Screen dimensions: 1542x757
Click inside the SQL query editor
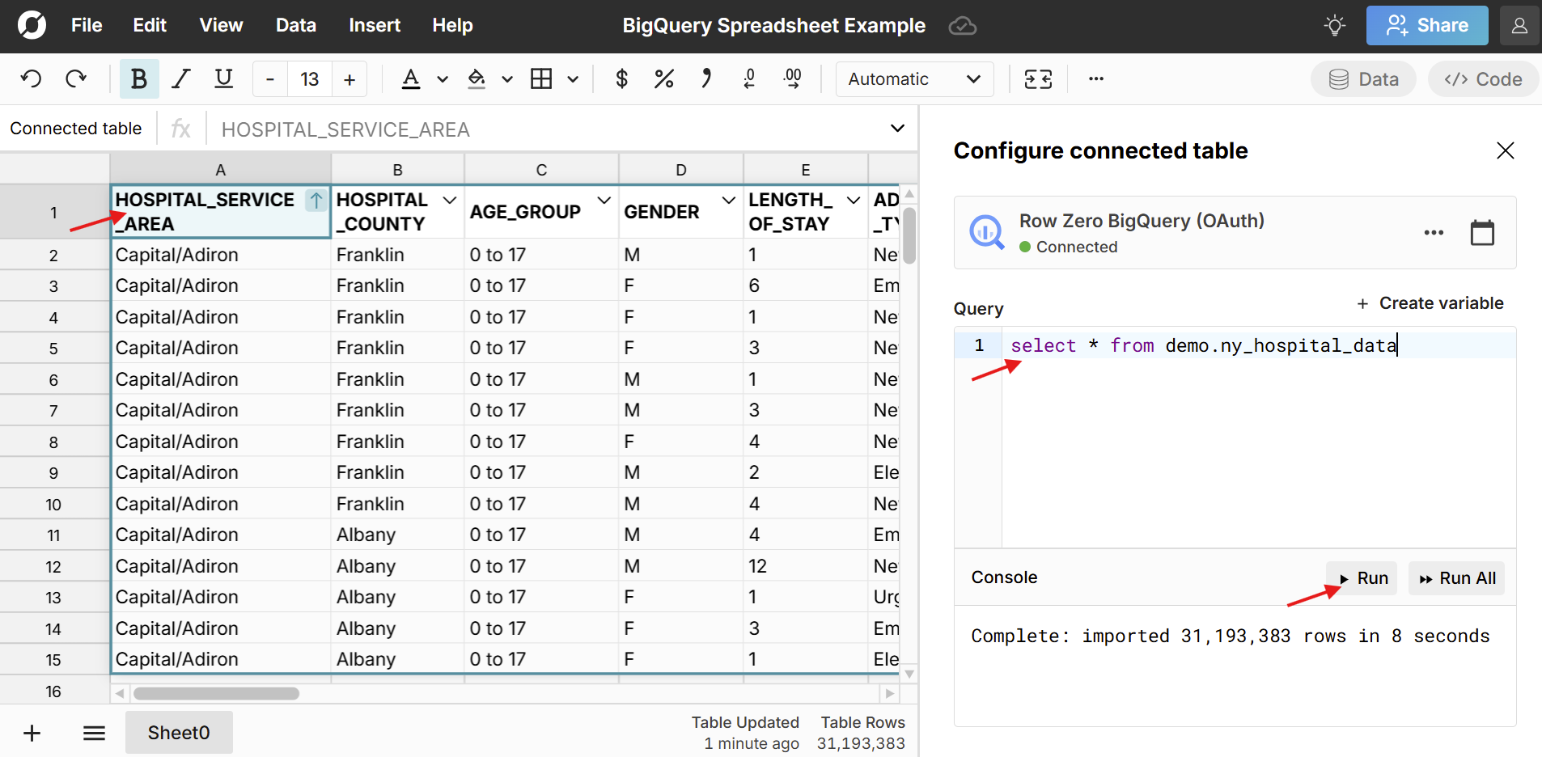[x=1214, y=345]
